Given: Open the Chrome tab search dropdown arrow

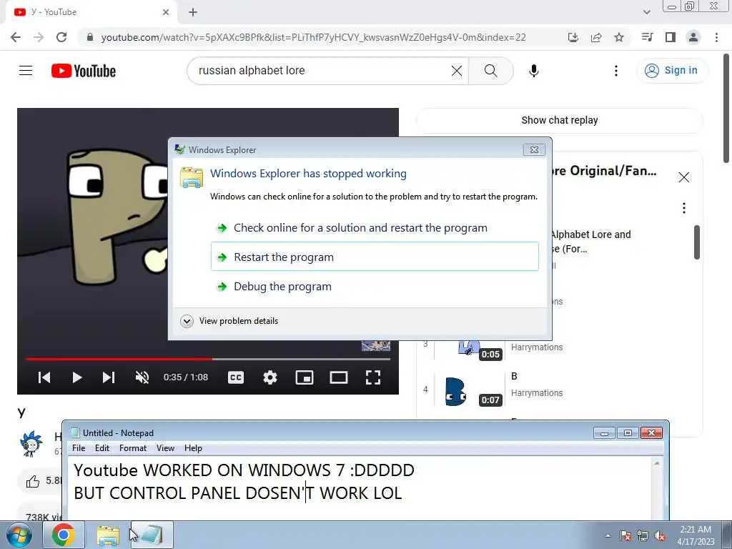Looking at the screenshot, I should pyautogui.click(x=646, y=12).
